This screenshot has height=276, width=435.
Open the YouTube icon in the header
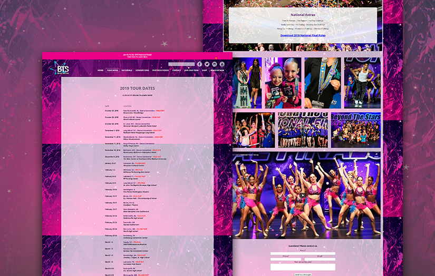click(222, 64)
